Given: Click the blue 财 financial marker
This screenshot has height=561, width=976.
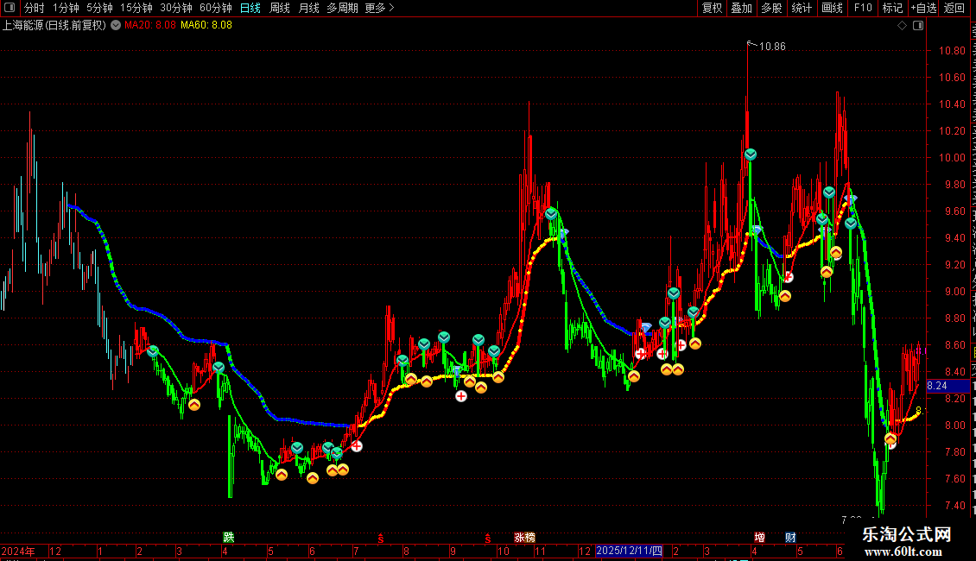Looking at the screenshot, I should pos(790,538).
